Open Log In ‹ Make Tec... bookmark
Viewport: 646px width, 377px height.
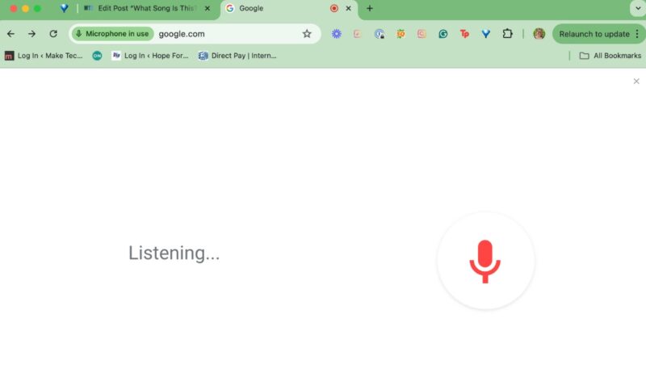click(44, 56)
